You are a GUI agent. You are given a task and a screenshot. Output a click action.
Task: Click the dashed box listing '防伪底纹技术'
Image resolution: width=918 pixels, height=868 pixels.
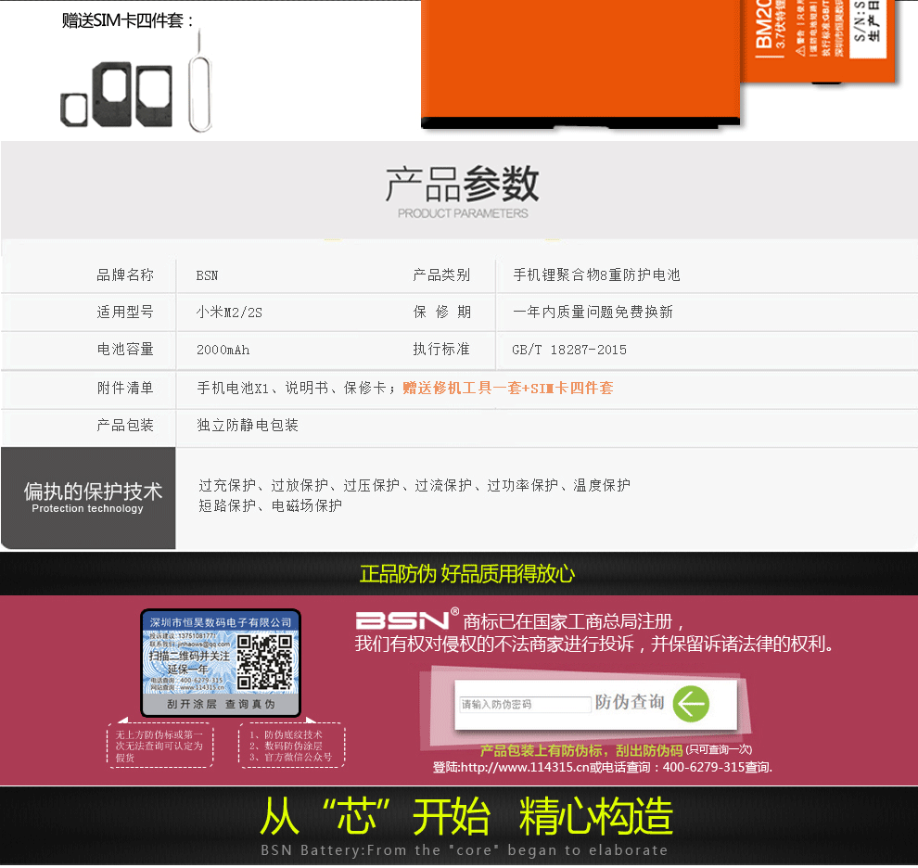tap(291, 746)
